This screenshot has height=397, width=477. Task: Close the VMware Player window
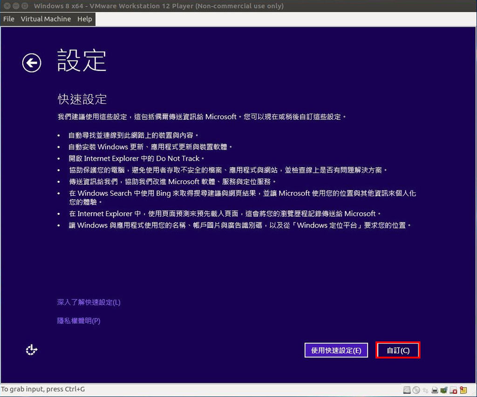(7, 6)
